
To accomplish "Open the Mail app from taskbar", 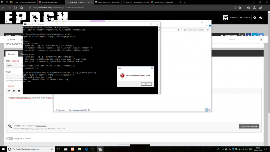I will pos(66,149).
